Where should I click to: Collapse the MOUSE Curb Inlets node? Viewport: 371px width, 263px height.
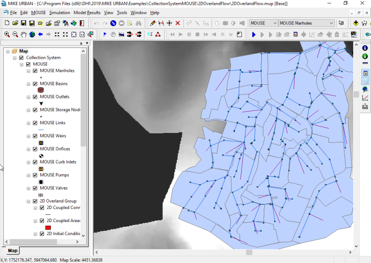coord(29,162)
